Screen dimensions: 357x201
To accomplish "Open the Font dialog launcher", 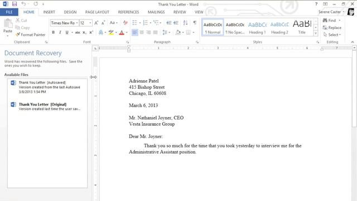I will pos(128,42).
